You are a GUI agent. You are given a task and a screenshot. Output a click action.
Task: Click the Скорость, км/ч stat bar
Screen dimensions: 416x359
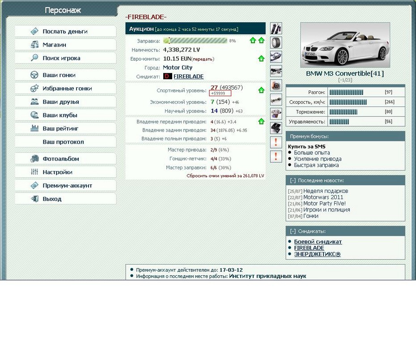pyautogui.click(x=348, y=102)
